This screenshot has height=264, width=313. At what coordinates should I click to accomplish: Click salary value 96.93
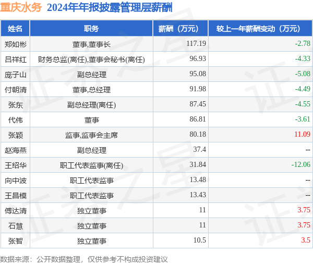pyautogui.click(x=198, y=58)
